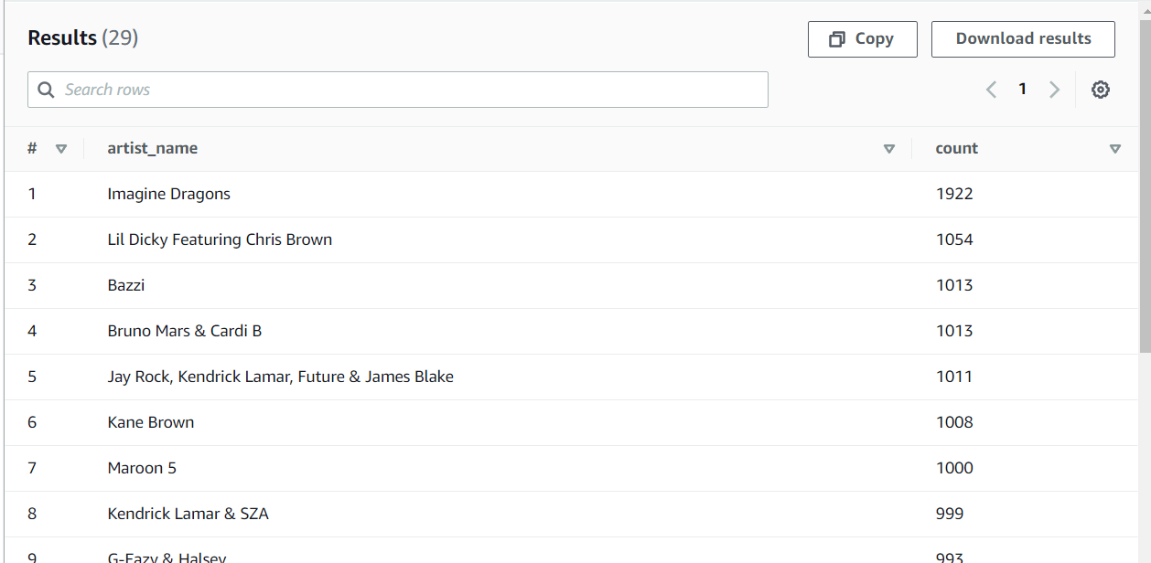Click Download results button

coord(1023,39)
